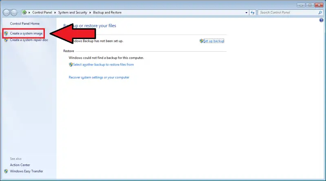326x181 pixels.
Task: Expand the arrow after Control Panel breadcrumb
Action: 55,13
